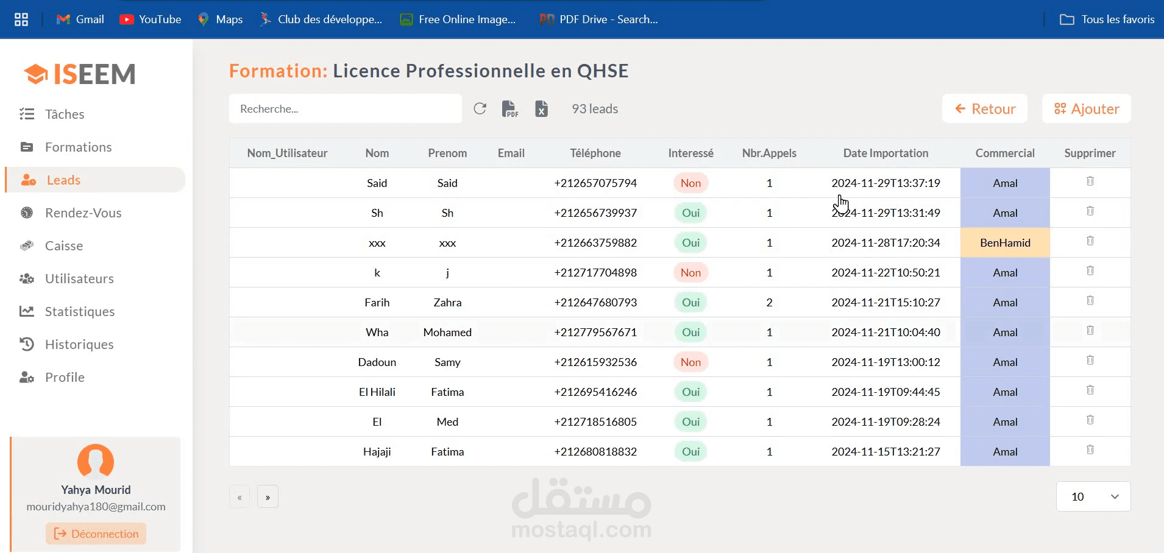The width and height of the screenshot is (1164, 553).
Task: Focus the Recherche search field
Action: (346, 108)
